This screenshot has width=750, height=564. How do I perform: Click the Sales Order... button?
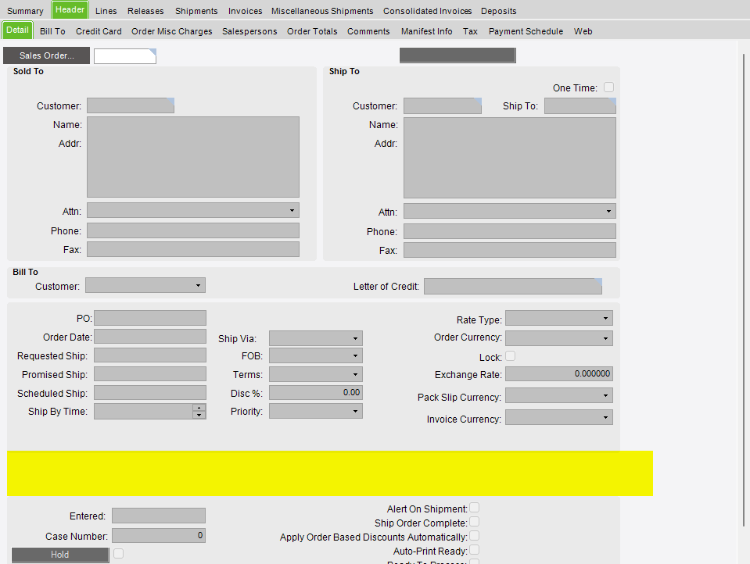46,55
